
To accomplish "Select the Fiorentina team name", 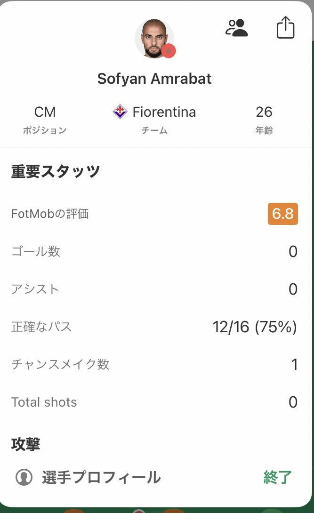I will [164, 112].
